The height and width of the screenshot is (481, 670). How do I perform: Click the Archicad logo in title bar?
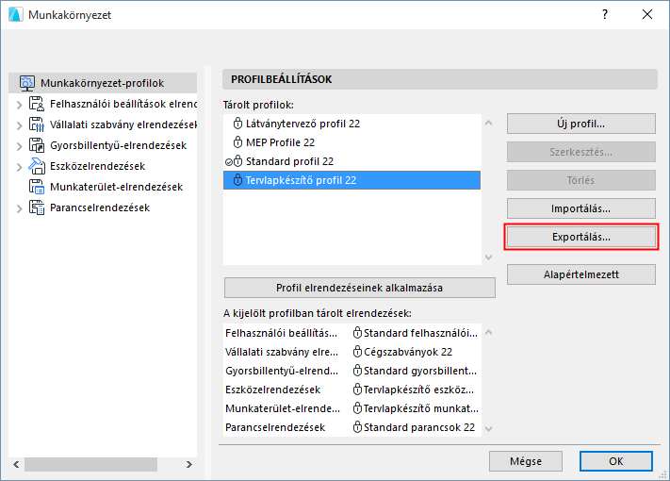tap(16, 14)
